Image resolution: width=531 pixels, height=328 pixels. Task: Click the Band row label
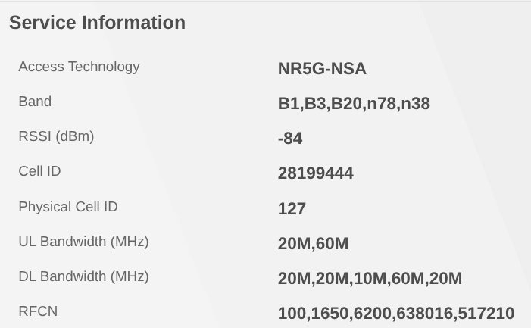35,102
